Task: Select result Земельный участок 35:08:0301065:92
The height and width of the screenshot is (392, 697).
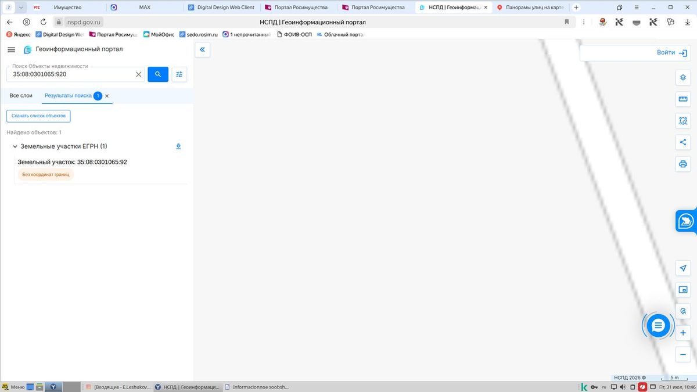Action: 73,162
